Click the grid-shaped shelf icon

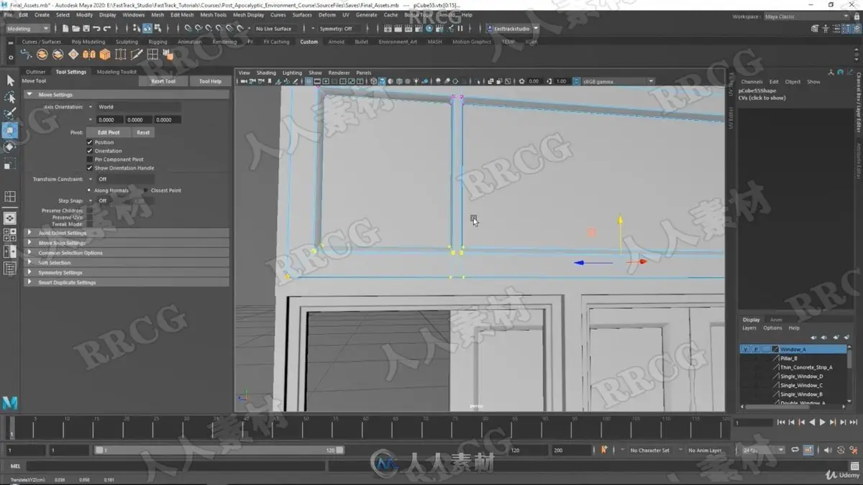152,55
